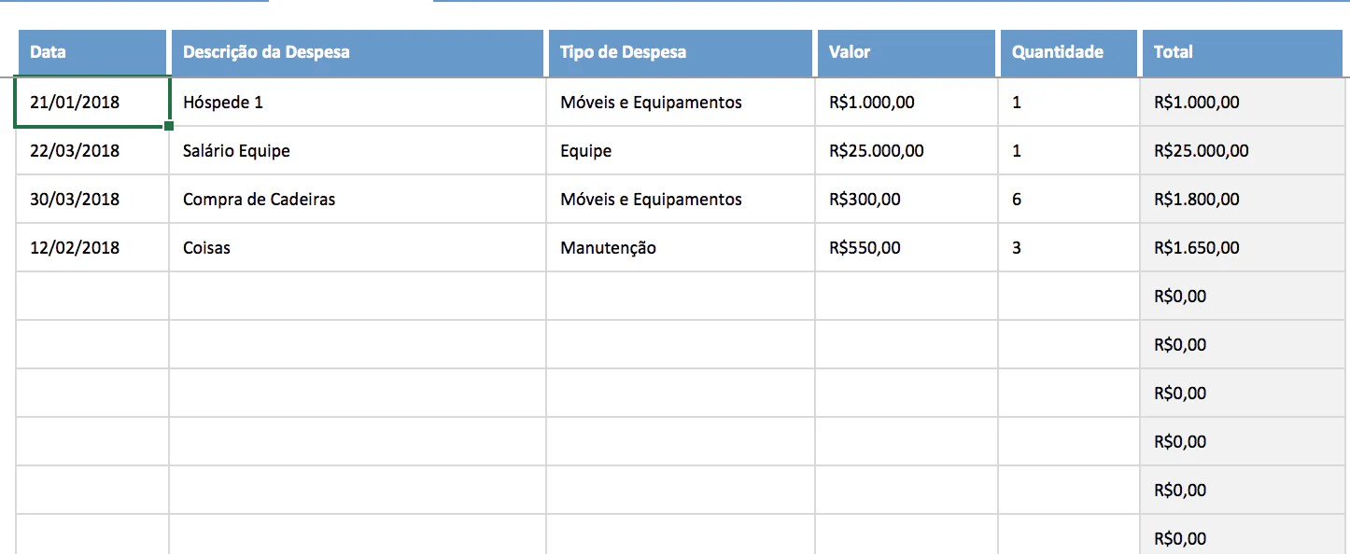Click the total cell showing R$1.800,00

pyautogui.click(x=1242, y=199)
